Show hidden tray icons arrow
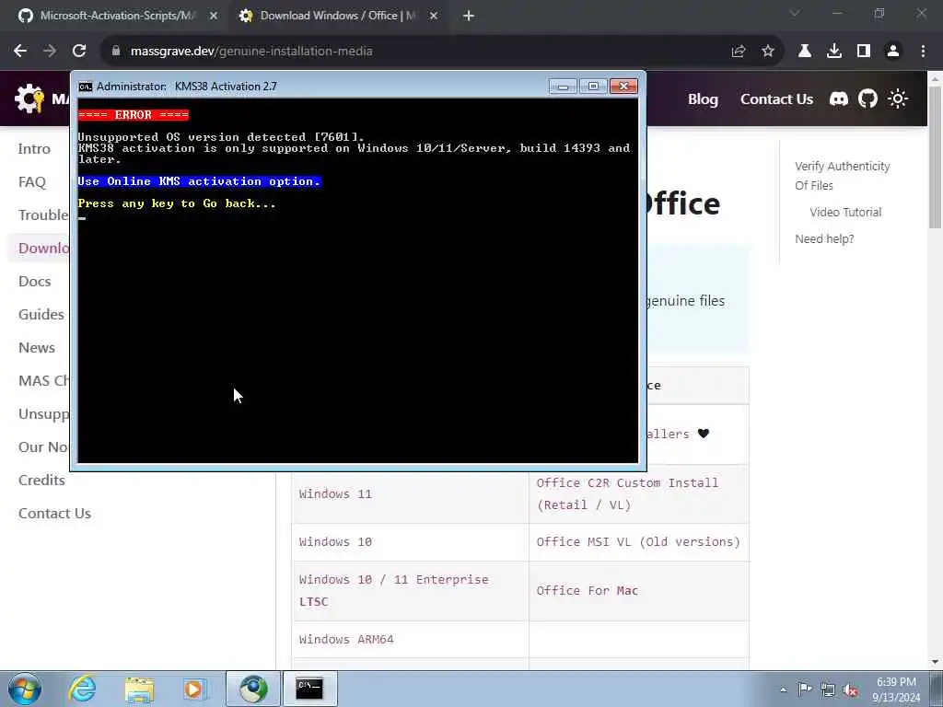The width and height of the screenshot is (943, 707). coord(783,690)
